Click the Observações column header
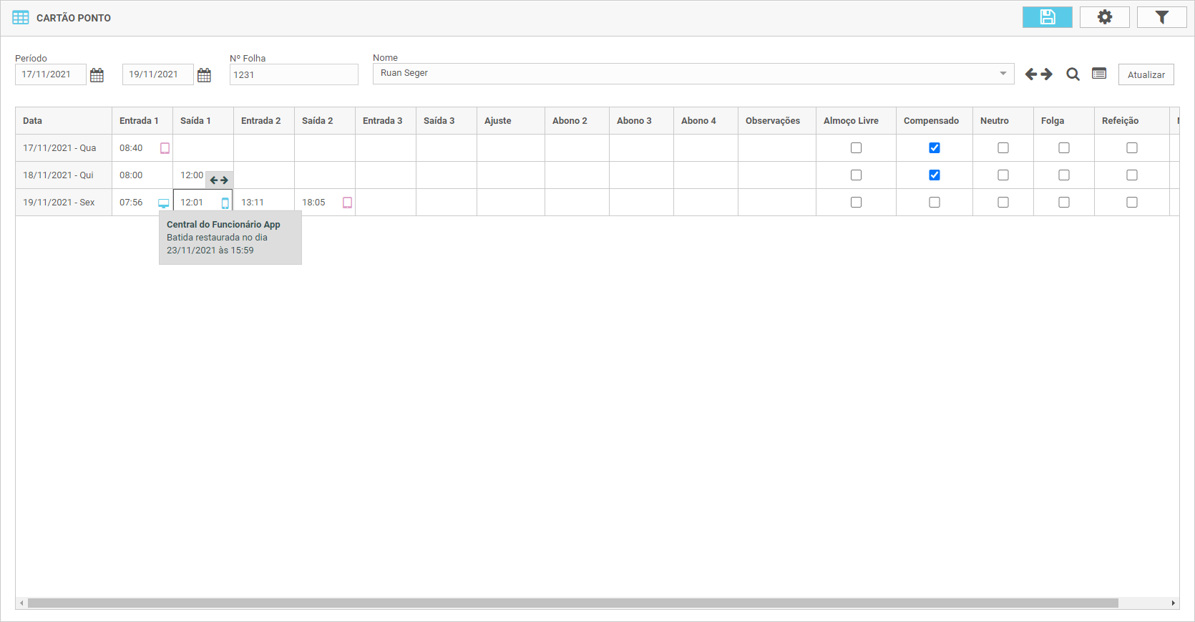This screenshot has height=622, width=1195. pos(773,121)
